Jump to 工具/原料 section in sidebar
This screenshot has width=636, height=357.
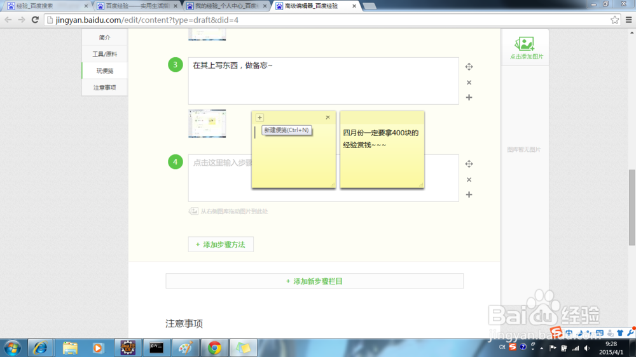105,54
